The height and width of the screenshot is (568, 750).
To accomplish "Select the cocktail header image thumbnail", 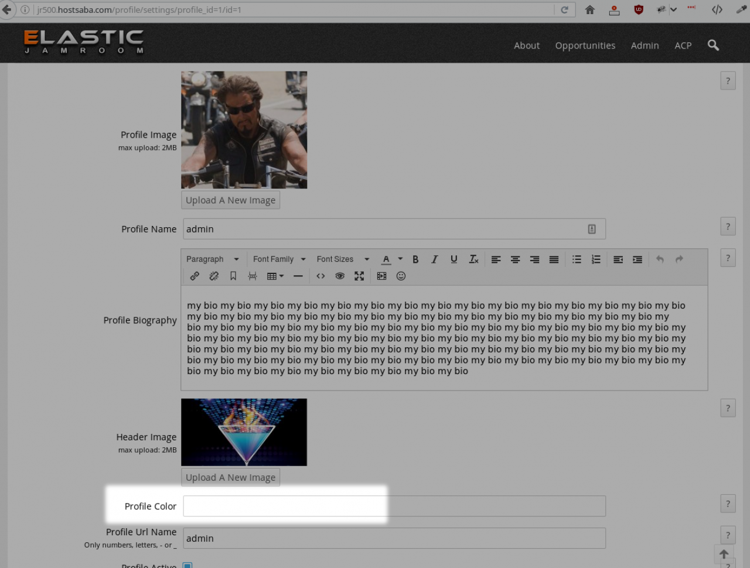I will coord(244,432).
